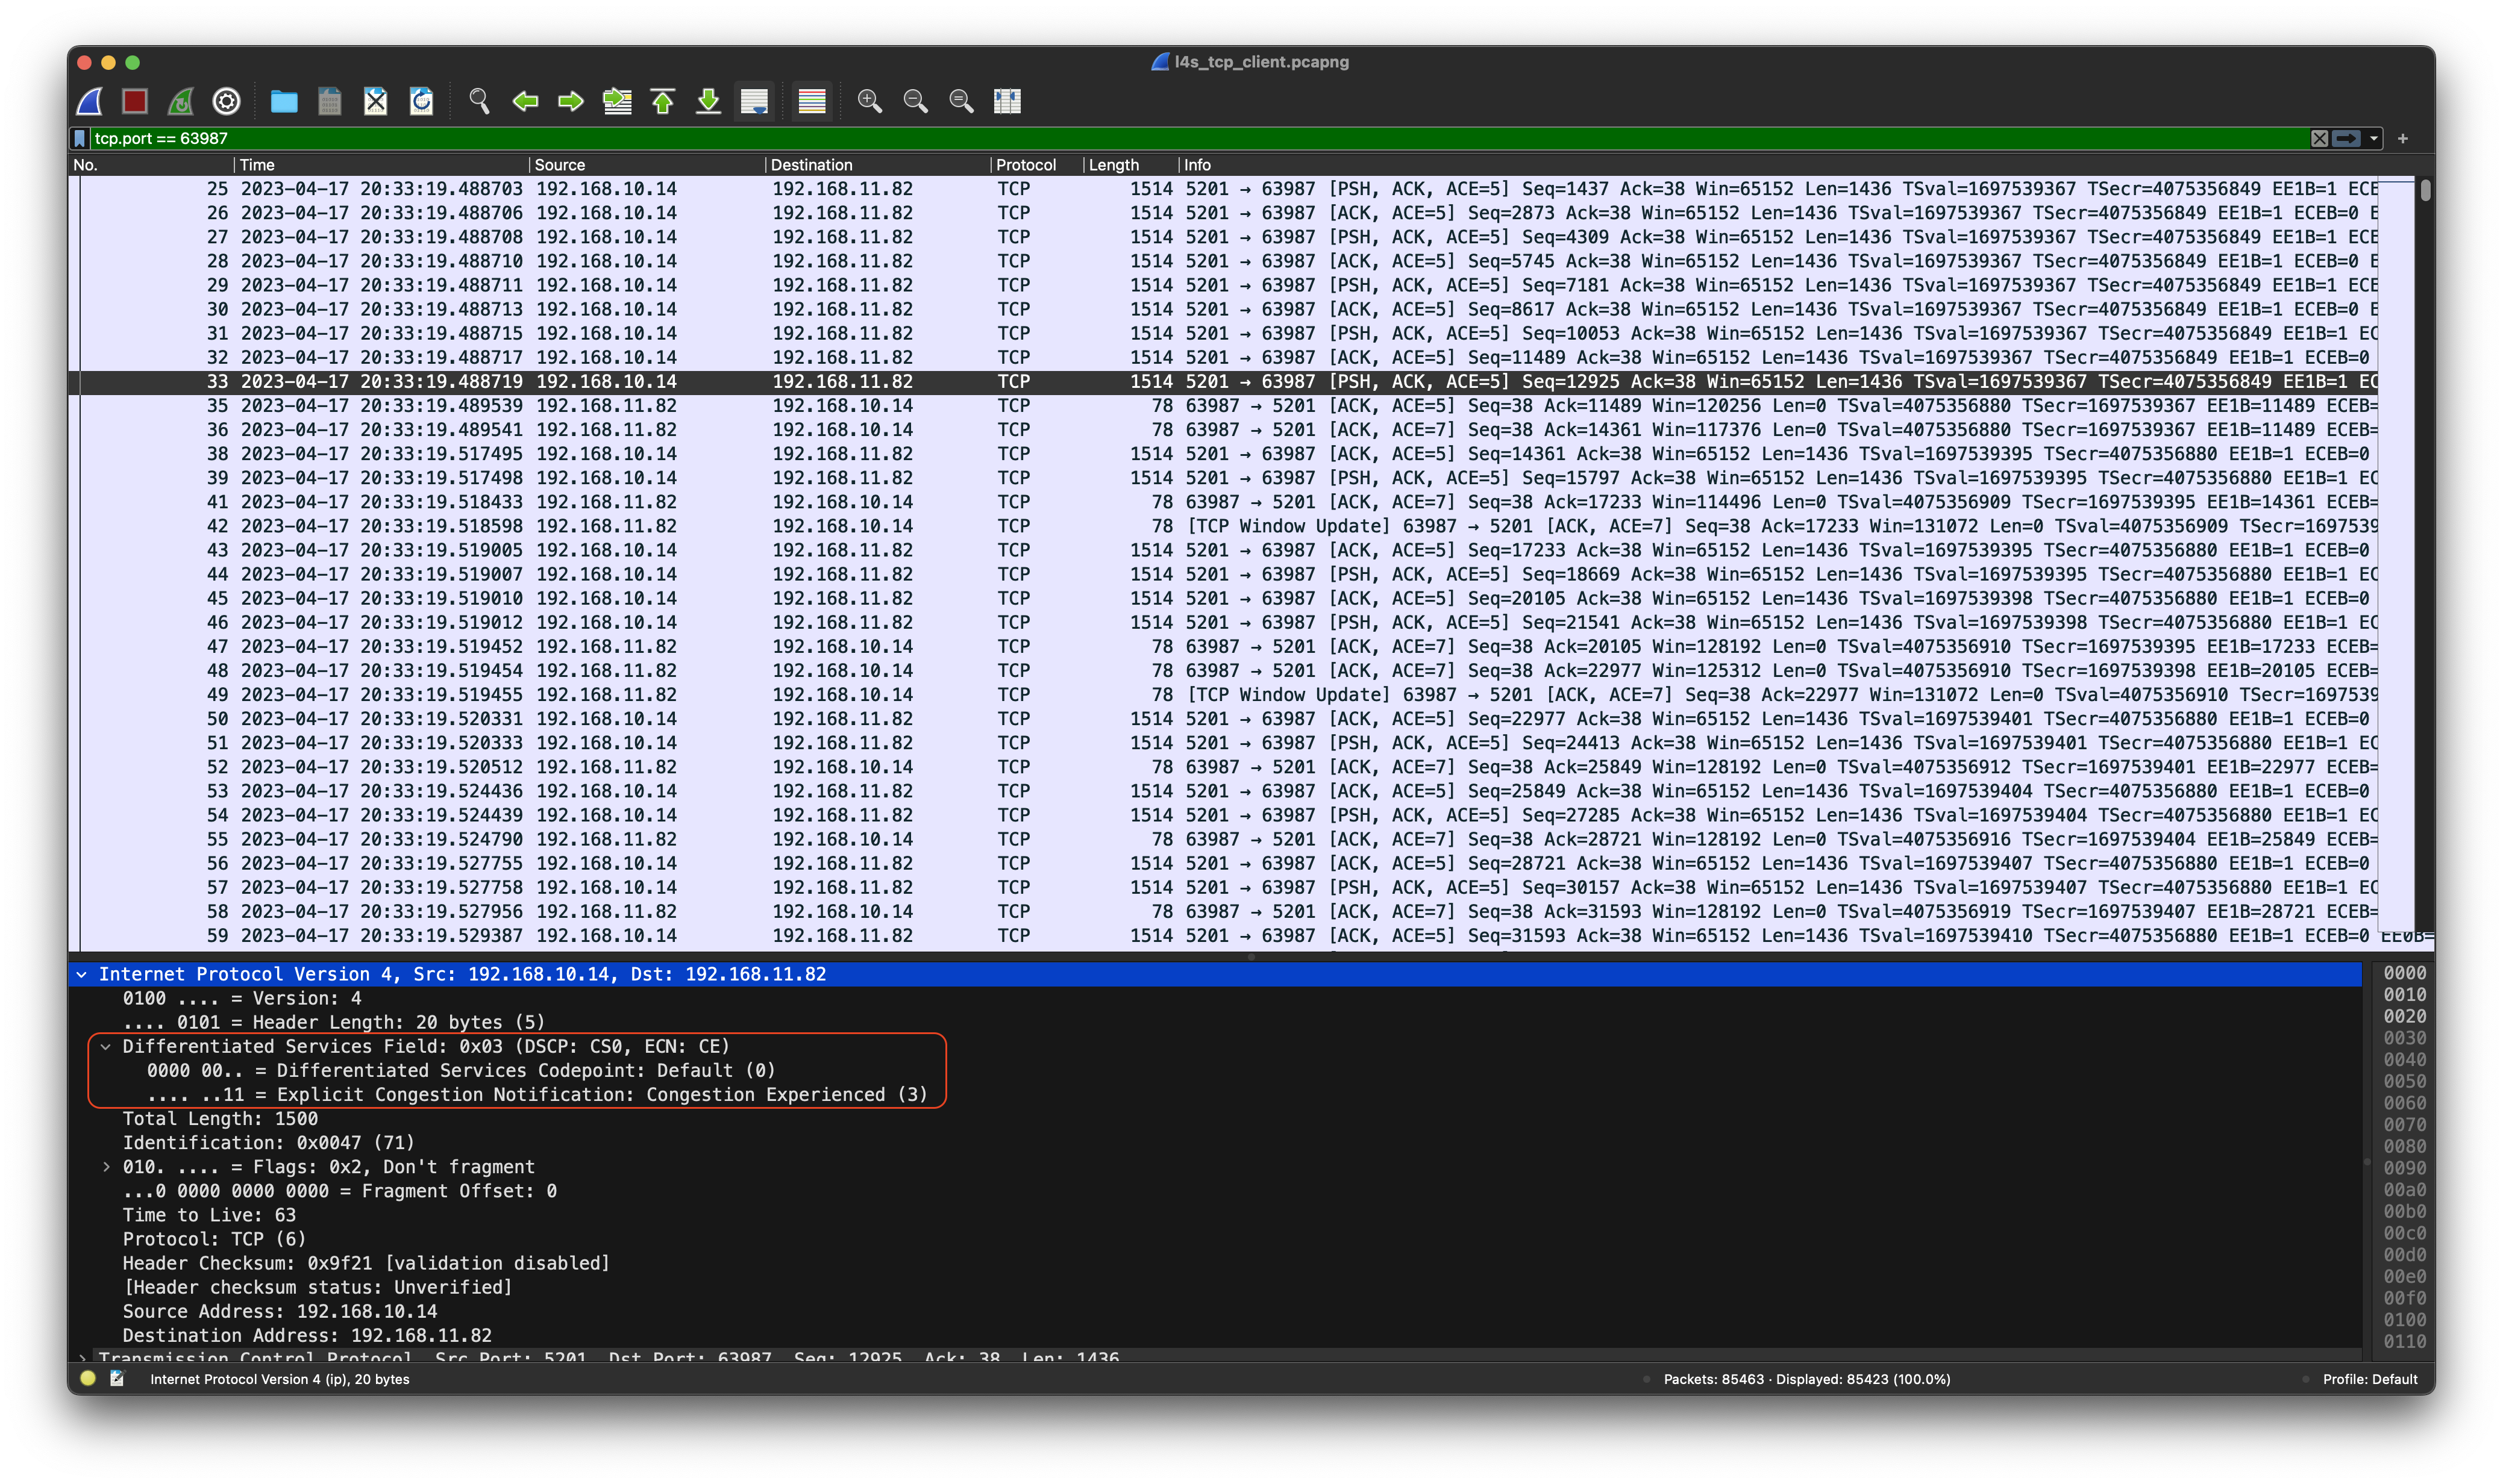Expand the Don't fragment Flags field
2503x1484 pixels.
107,1166
